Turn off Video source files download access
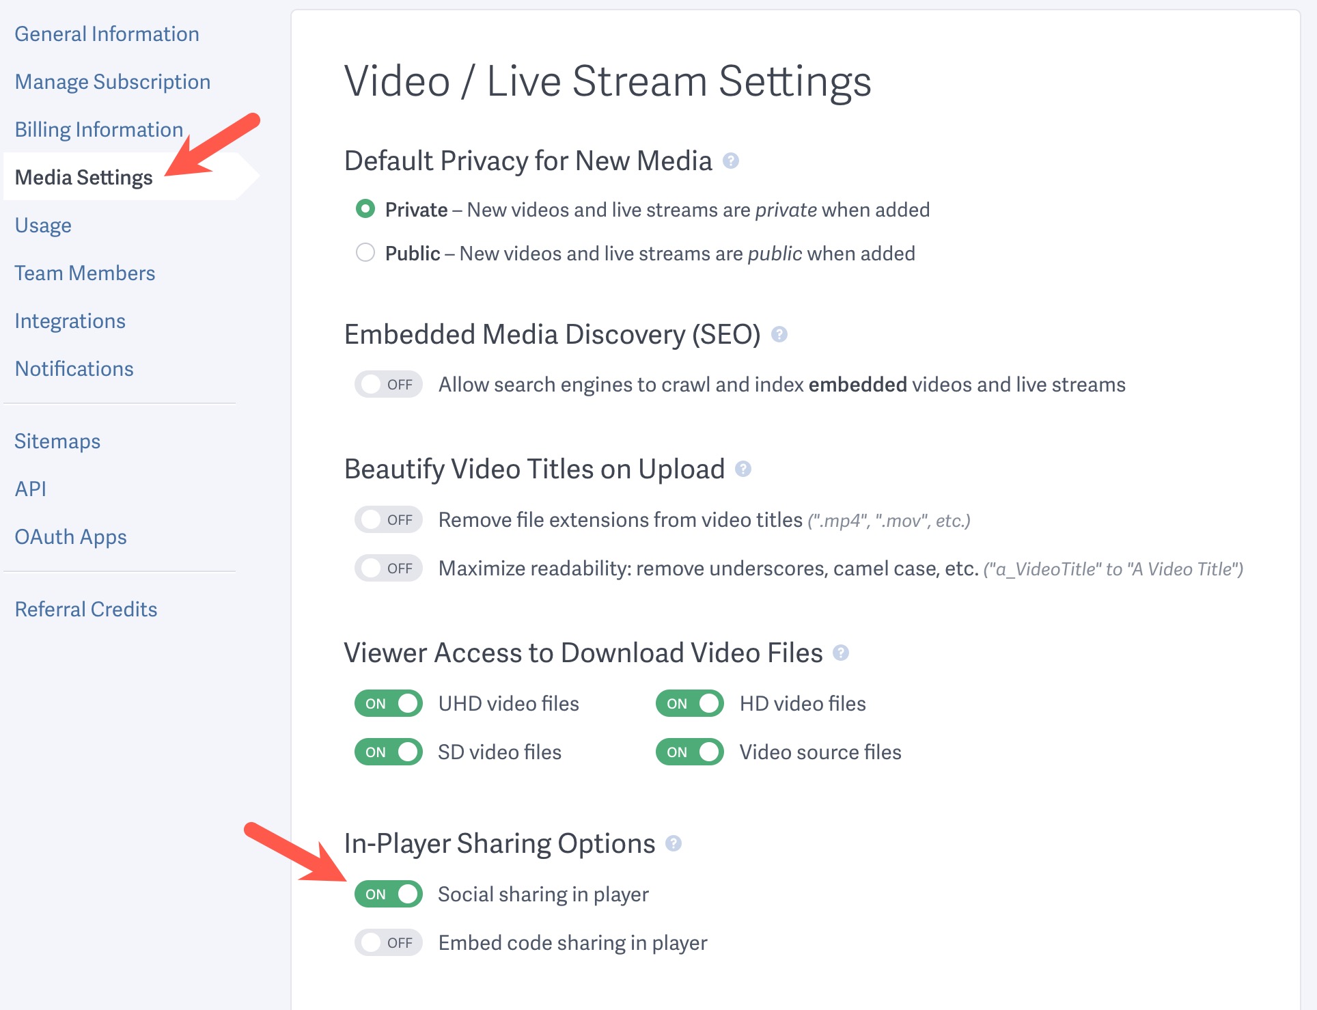Image resolution: width=1317 pixels, height=1010 pixels. [690, 752]
